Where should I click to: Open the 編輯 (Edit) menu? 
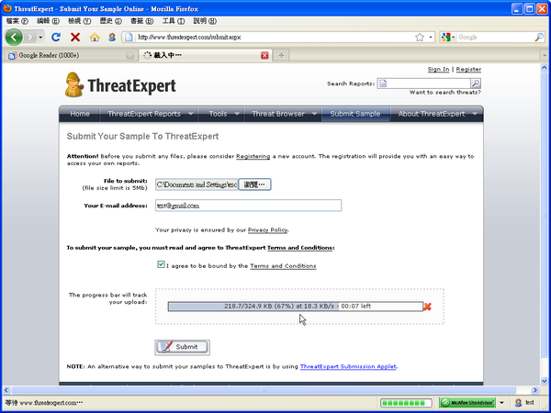(48, 21)
